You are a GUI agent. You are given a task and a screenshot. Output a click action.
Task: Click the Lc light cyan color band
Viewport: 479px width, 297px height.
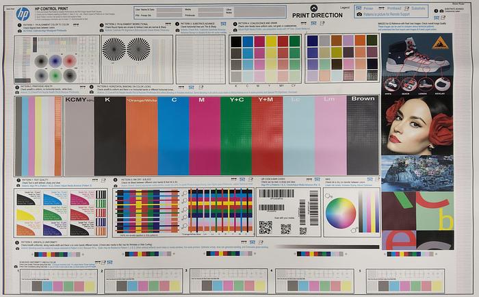pos(299,135)
